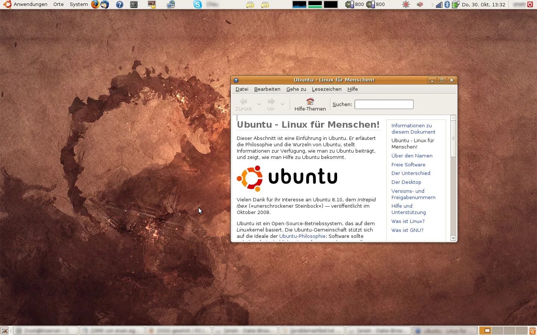Click the network signal bars icon
The height and width of the screenshot is (335, 537).
(439, 4)
